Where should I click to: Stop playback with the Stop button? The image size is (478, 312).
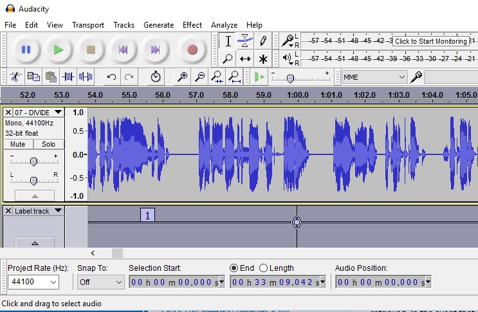click(91, 50)
